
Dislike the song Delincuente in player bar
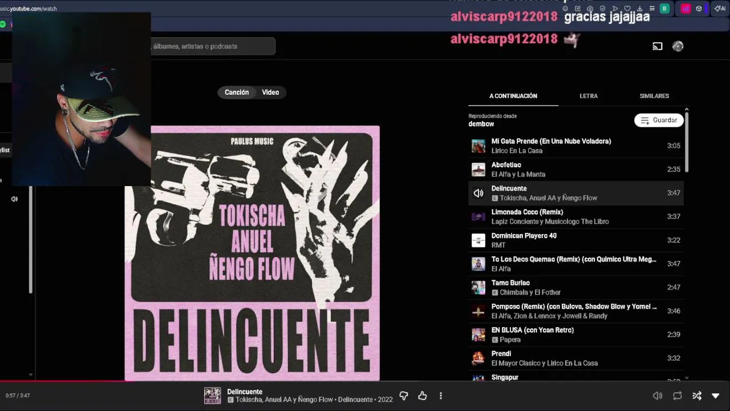[x=404, y=396]
